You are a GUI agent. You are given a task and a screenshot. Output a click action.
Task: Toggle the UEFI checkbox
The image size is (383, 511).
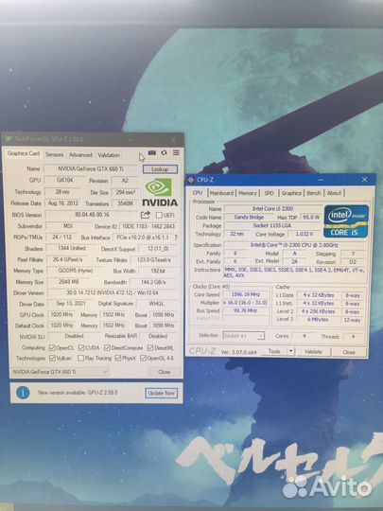[x=159, y=216]
